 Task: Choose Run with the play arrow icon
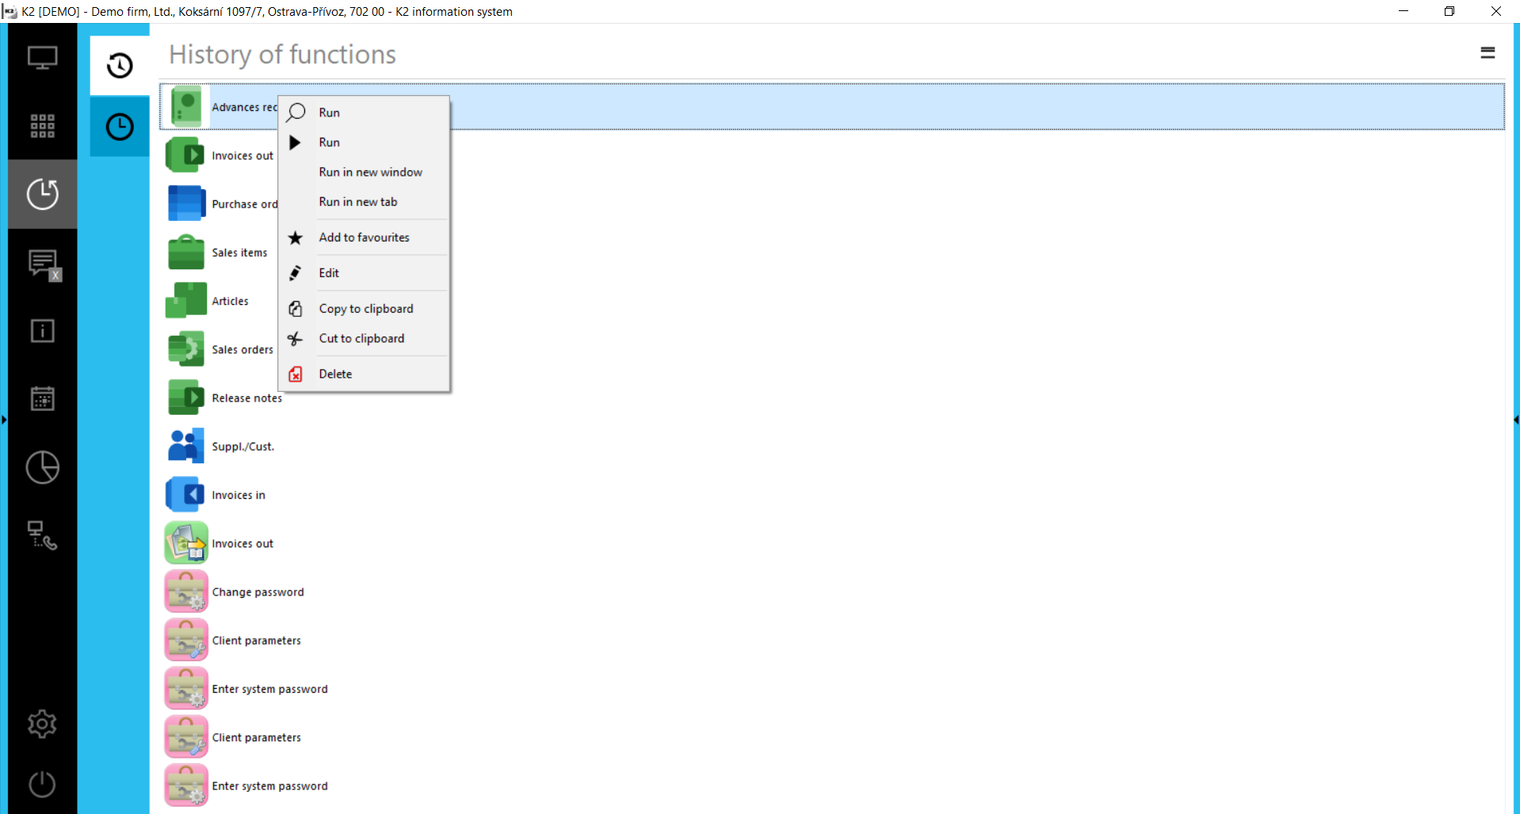pos(364,143)
